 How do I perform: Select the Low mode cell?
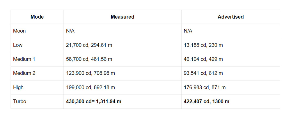(x=17, y=45)
